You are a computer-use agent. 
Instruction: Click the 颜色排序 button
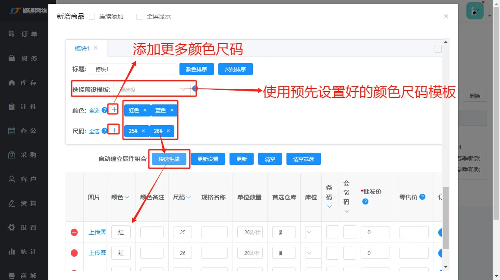coord(196,69)
